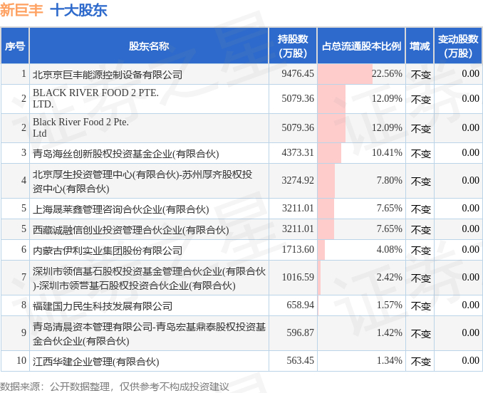Click shareholder 深圳市领信基石股权投资基金 name
Screen dimensions: 483x393
pos(149,278)
